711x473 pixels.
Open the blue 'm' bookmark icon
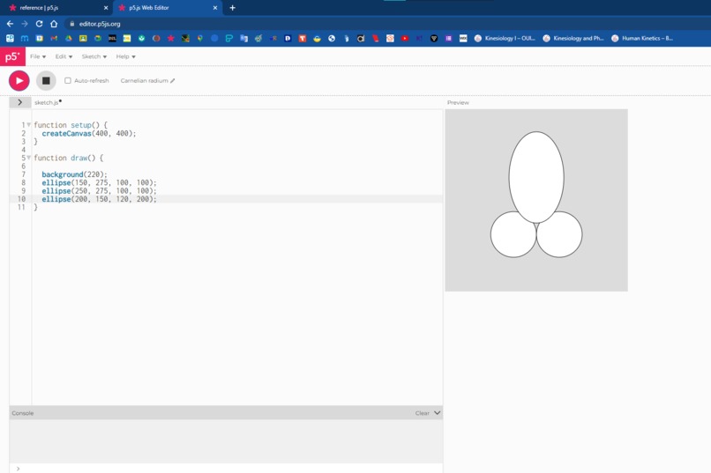point(25,39)
